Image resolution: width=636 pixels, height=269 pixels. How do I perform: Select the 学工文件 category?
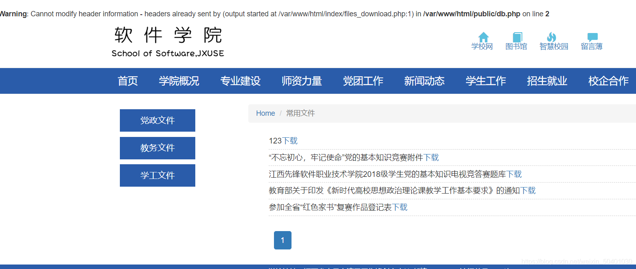157,175
